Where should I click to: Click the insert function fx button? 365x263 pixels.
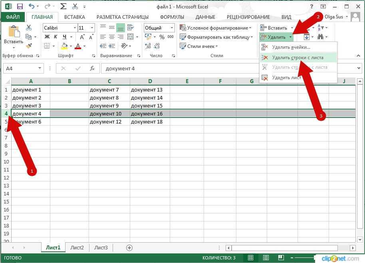click(x=92, y=68)
